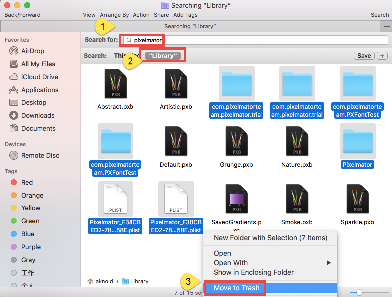Click the Abstract.pxb file icon
Image resolution: width=392 pixels, height=297 pixels.
point(116,84)
